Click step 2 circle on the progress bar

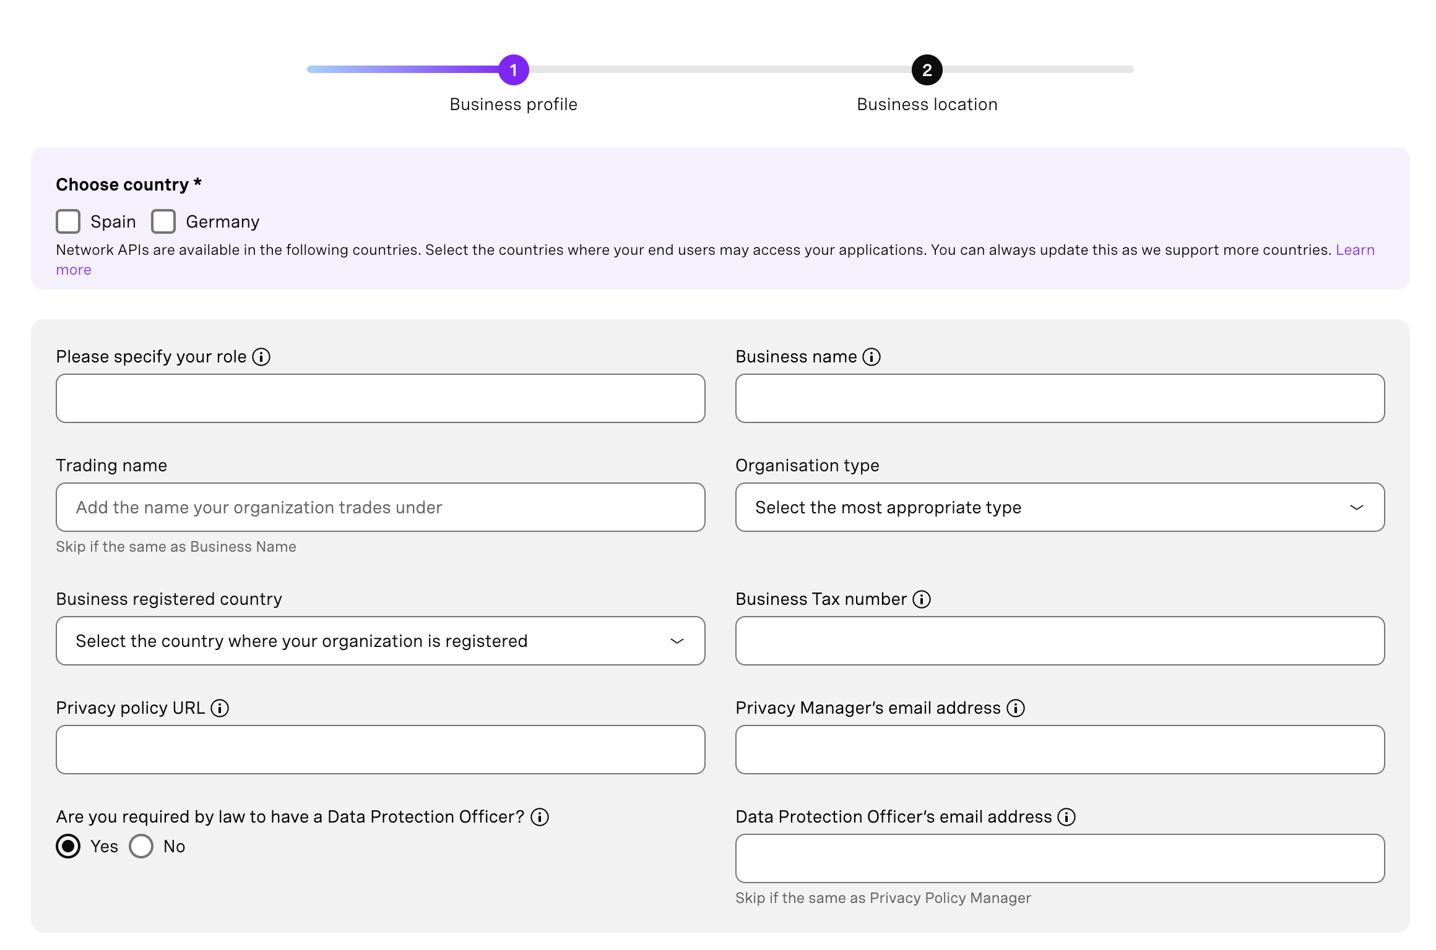tap(927, 69)
